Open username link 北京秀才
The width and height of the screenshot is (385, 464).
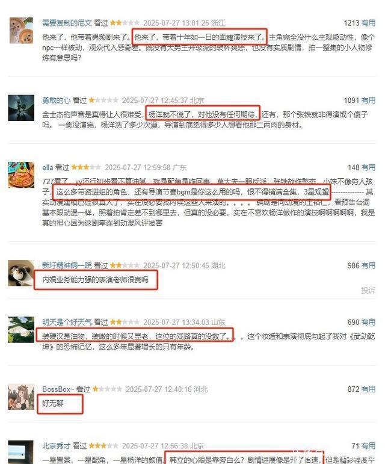[x=56, y=446]
